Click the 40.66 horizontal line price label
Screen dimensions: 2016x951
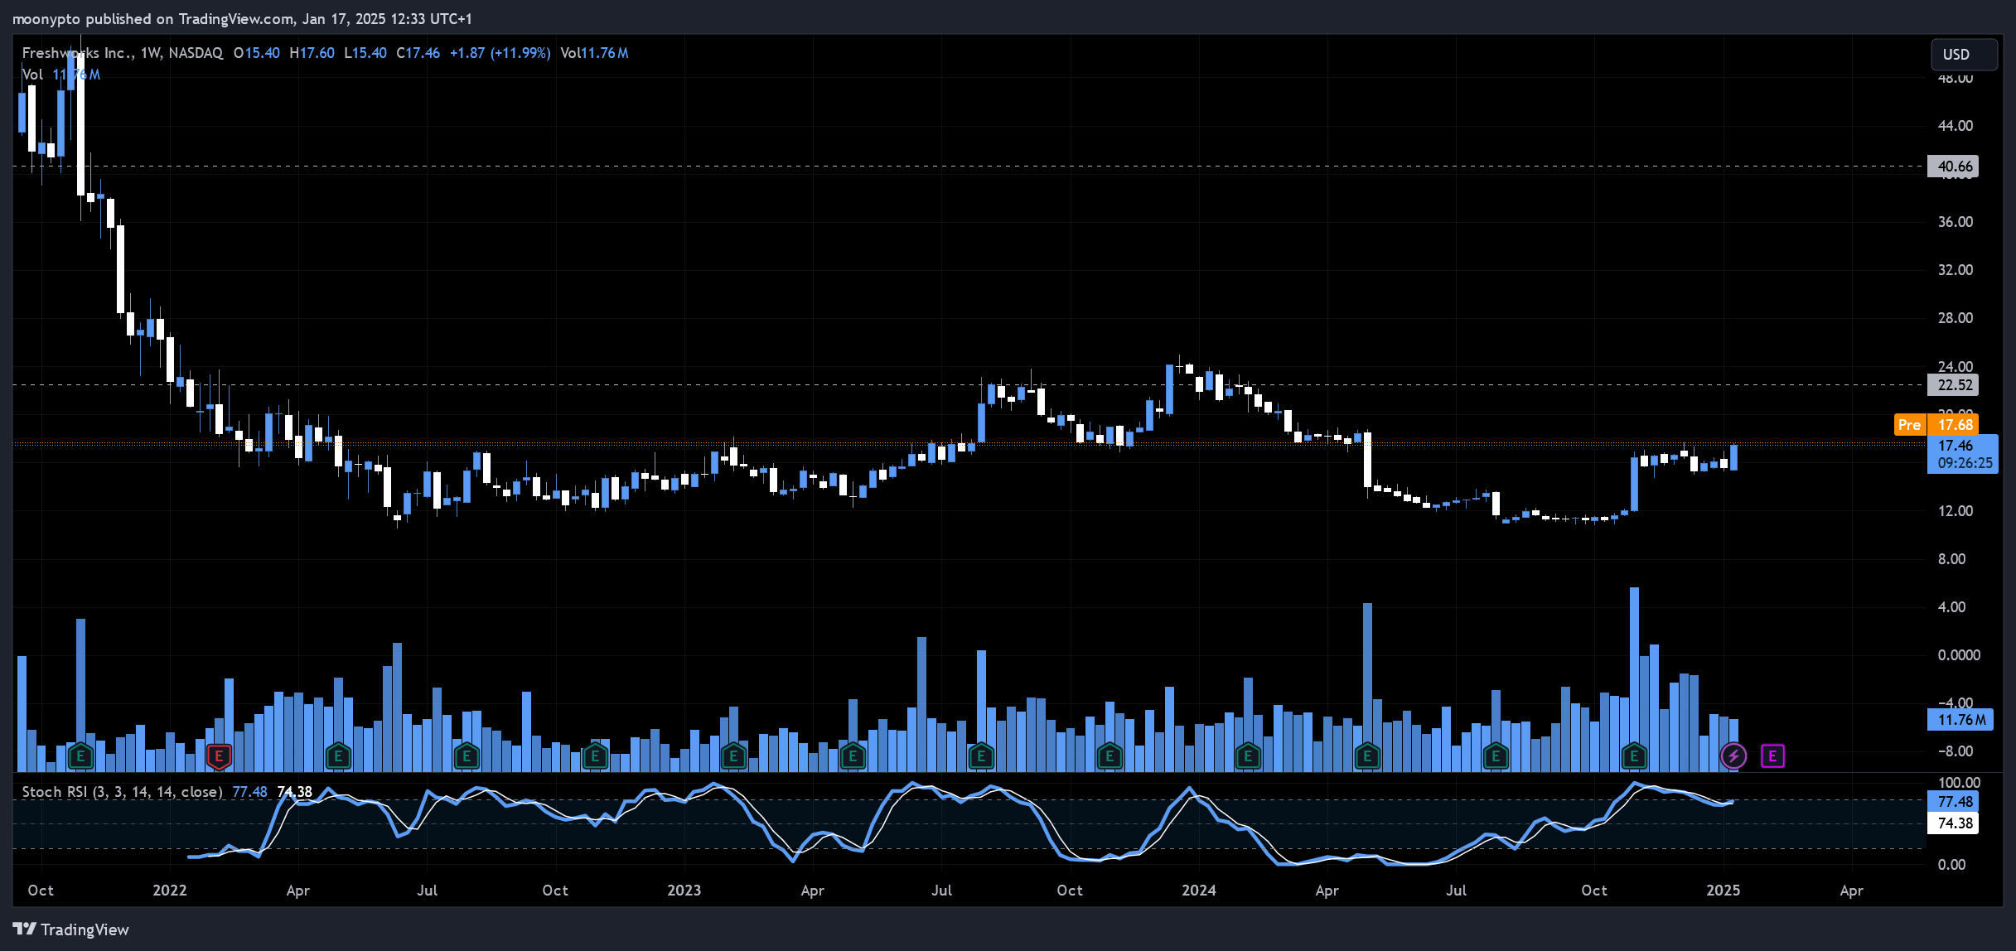click(x=1954, y=166)
